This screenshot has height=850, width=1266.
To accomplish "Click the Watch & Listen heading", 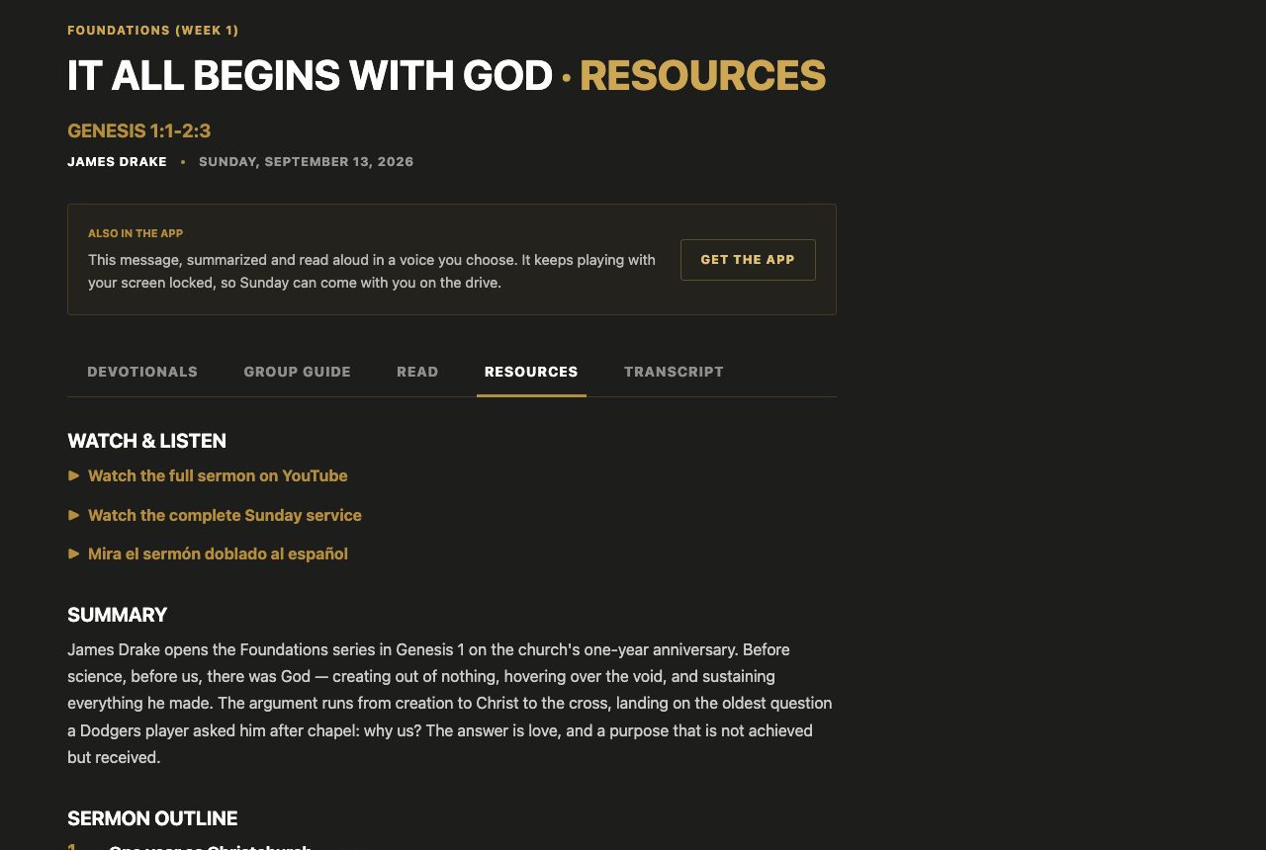I will [x=146, y=441].
